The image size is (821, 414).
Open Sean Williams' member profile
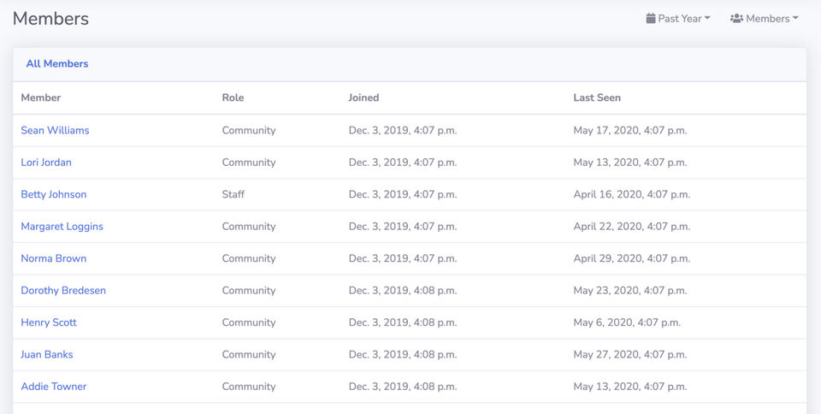click(x=55, y=130)
